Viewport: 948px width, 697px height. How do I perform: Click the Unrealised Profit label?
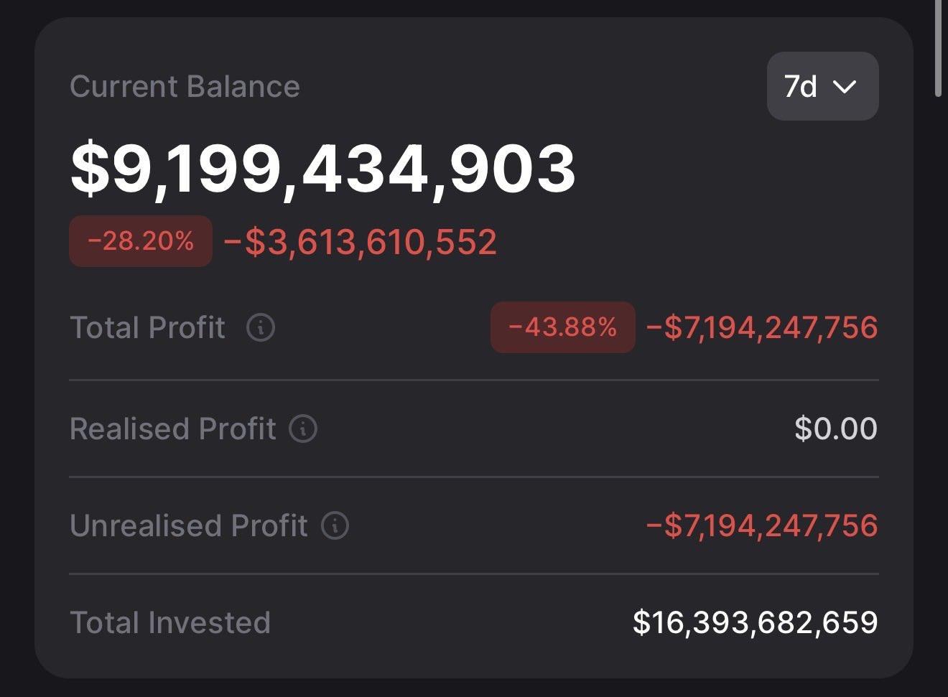tap(188, 525)
